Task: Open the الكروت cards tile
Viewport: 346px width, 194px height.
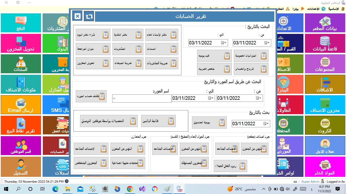Action: click(x=325, y=125)
